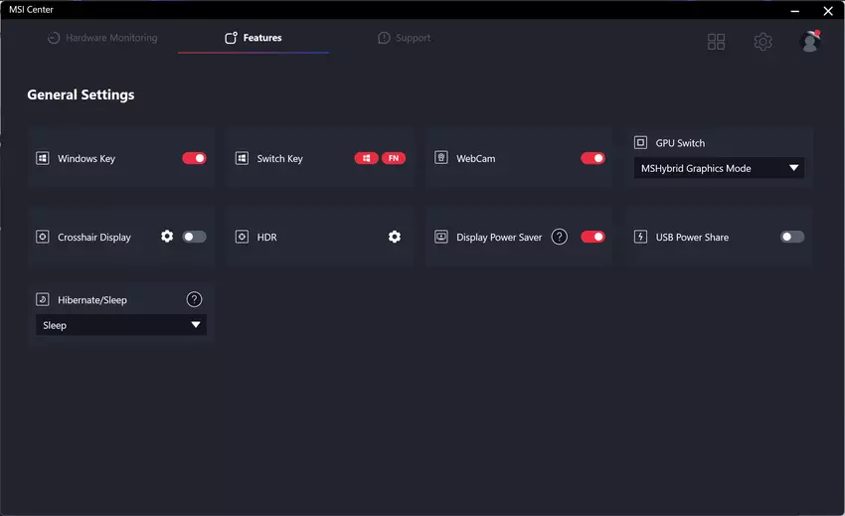Open the apps grid icon
845x516 pixels.
716,42
